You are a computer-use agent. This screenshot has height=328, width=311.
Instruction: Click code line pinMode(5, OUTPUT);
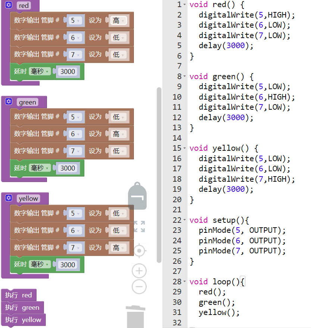pyautogui.click(x=242, y=230)
